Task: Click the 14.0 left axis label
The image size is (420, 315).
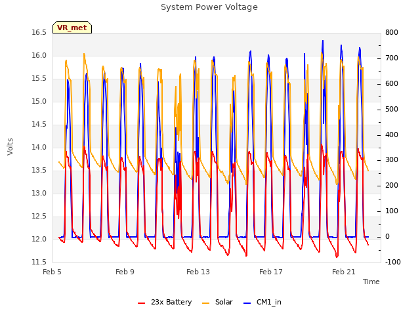Action: [39, 147]
